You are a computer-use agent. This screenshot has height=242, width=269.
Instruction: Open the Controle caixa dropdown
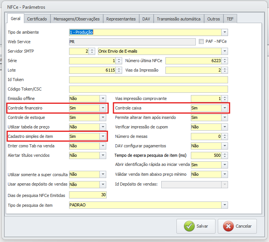pyautogui.click(x=225, y=108)
